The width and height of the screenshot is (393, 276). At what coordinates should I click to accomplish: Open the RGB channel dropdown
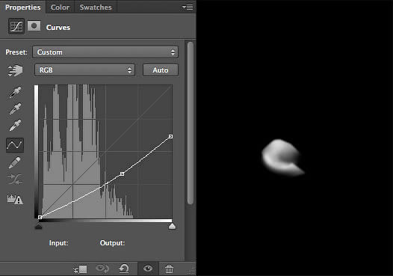(x=84, y=70)
